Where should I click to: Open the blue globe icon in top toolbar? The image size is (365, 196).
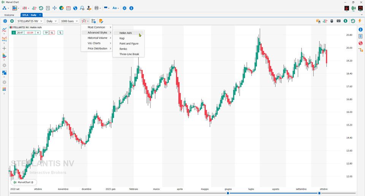click(x=75, y=8)
